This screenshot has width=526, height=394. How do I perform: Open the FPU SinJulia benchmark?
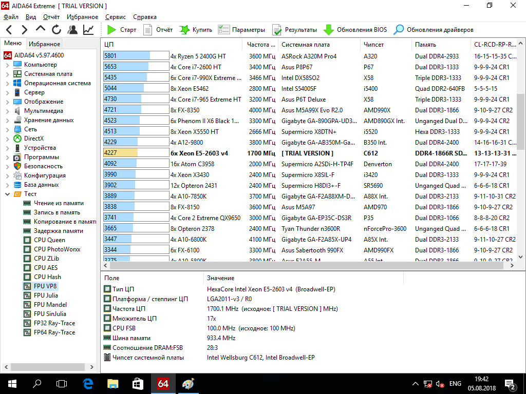[x=50, y=314]
